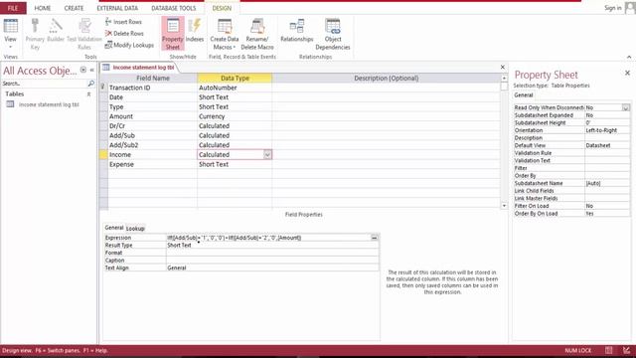Image resolution: width=636 pixels, height=358 pixels.
Task: Click the primary key row selector
Action: click(103, 88)
